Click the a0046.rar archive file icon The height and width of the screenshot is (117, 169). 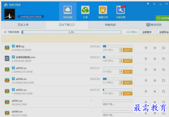pos(7,80)
